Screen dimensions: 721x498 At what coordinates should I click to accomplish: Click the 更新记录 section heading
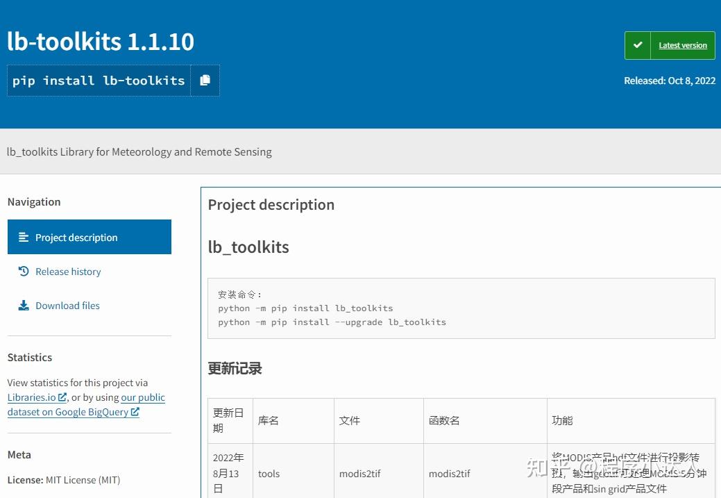point(234,368)
